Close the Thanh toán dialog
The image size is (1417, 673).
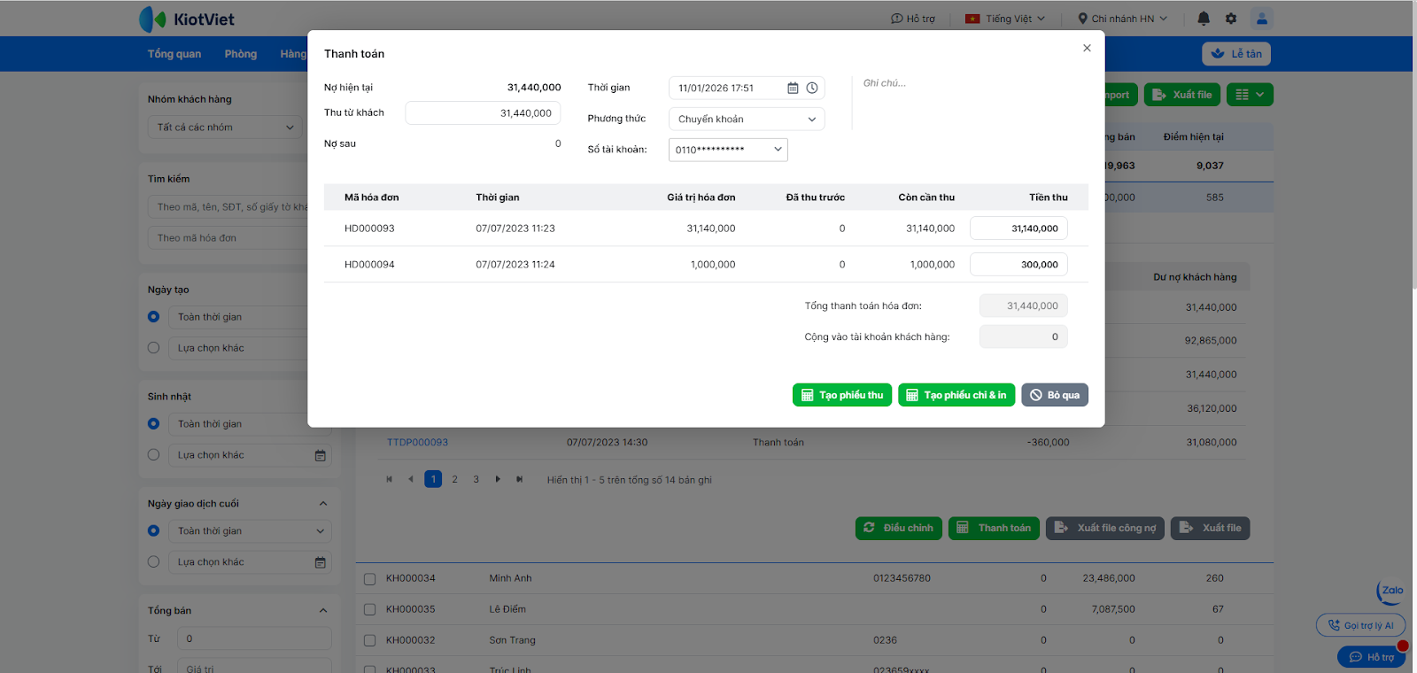[1087, 48]
